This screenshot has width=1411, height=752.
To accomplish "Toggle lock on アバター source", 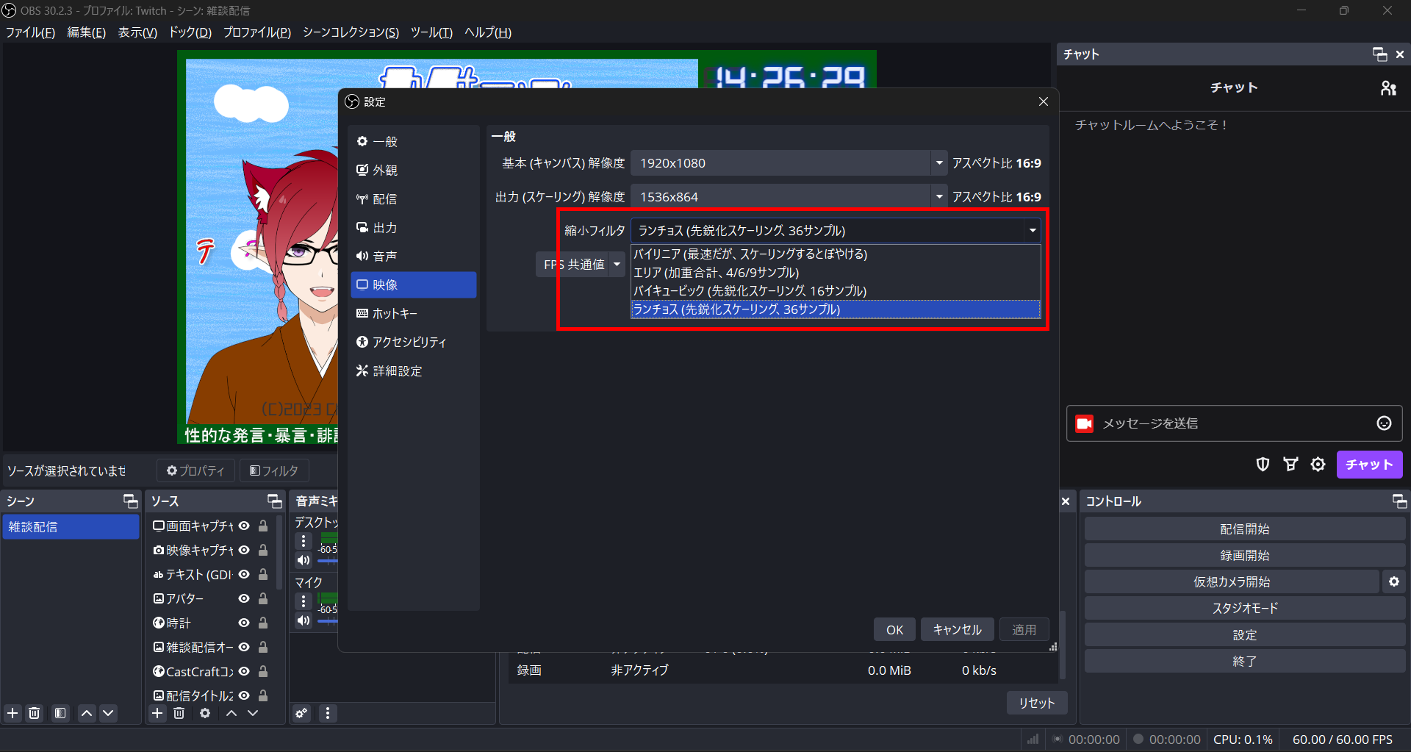I will [x=263, y=598].
